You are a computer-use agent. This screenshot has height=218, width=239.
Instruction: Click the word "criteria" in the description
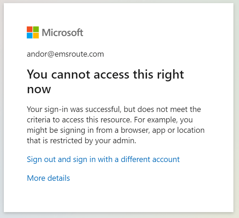39,120
